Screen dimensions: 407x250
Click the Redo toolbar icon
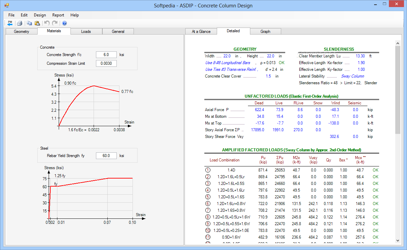click(x=55, y=23)
